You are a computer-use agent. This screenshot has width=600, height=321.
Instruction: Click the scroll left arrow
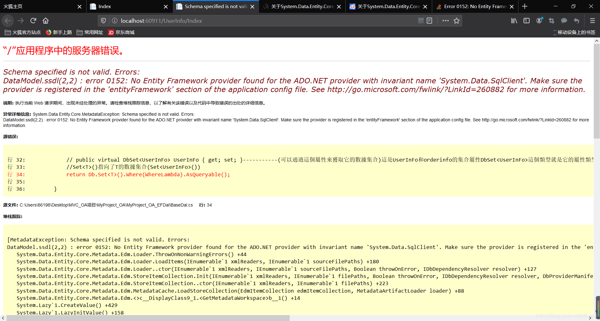pyautogui.click(x=3, y=318)
